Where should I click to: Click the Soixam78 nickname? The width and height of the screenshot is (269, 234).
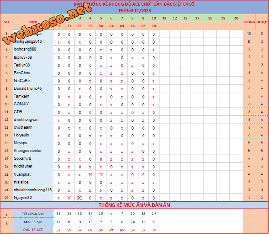(x=22, y=158)
